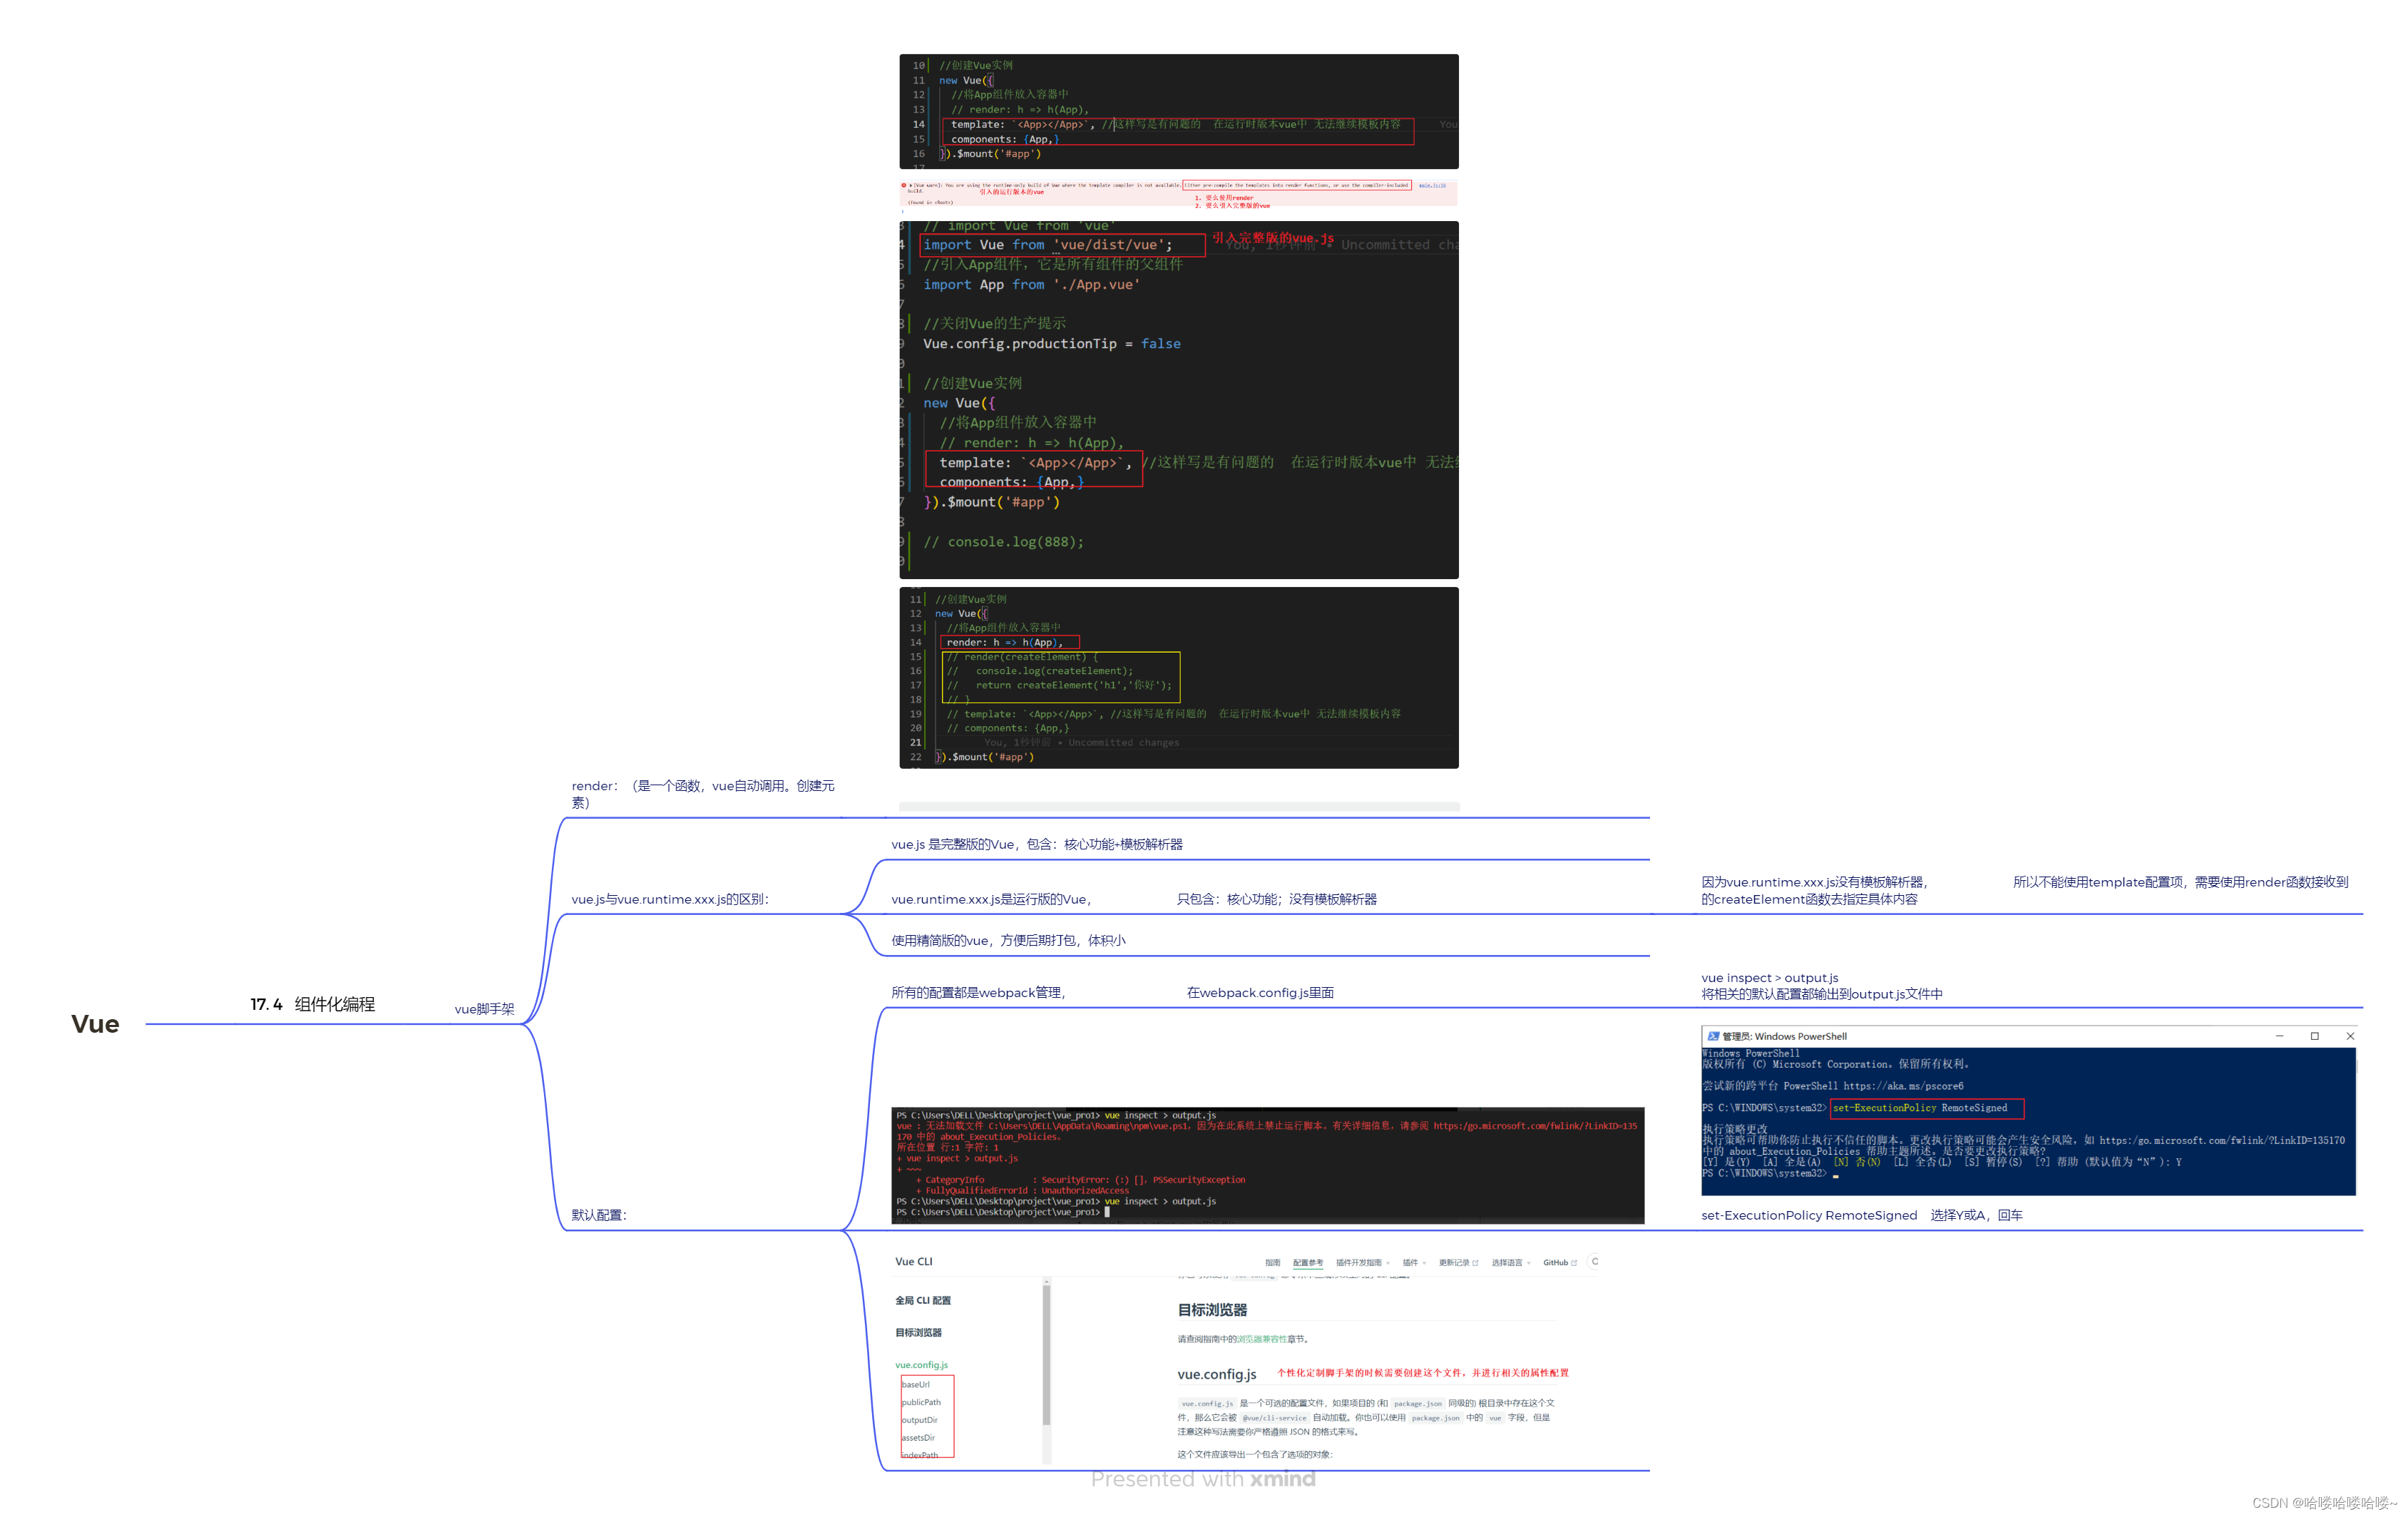Viewport: 2408px width, 1517px height.
Task: Select the 配置参考 nav tab
Action: (1307, 1262)
